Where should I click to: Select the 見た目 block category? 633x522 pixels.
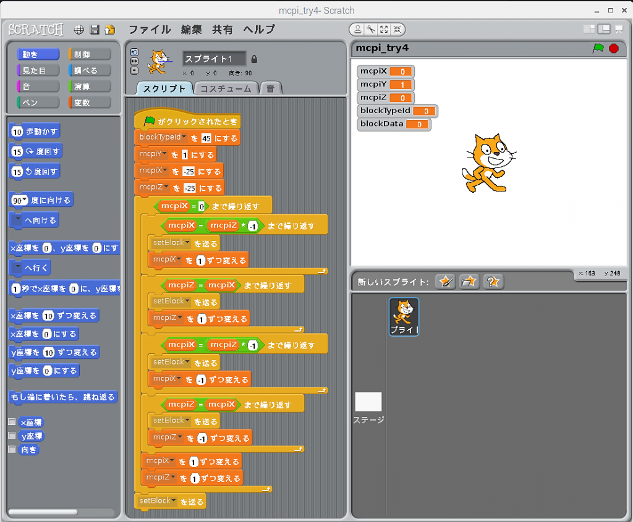coord(38,70)
